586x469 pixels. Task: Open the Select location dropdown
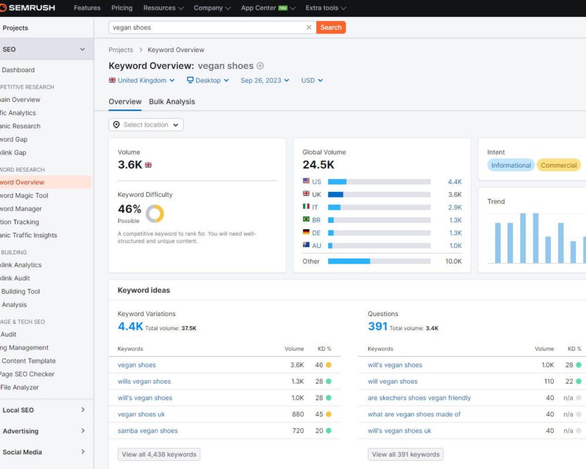tap(146, 125)
